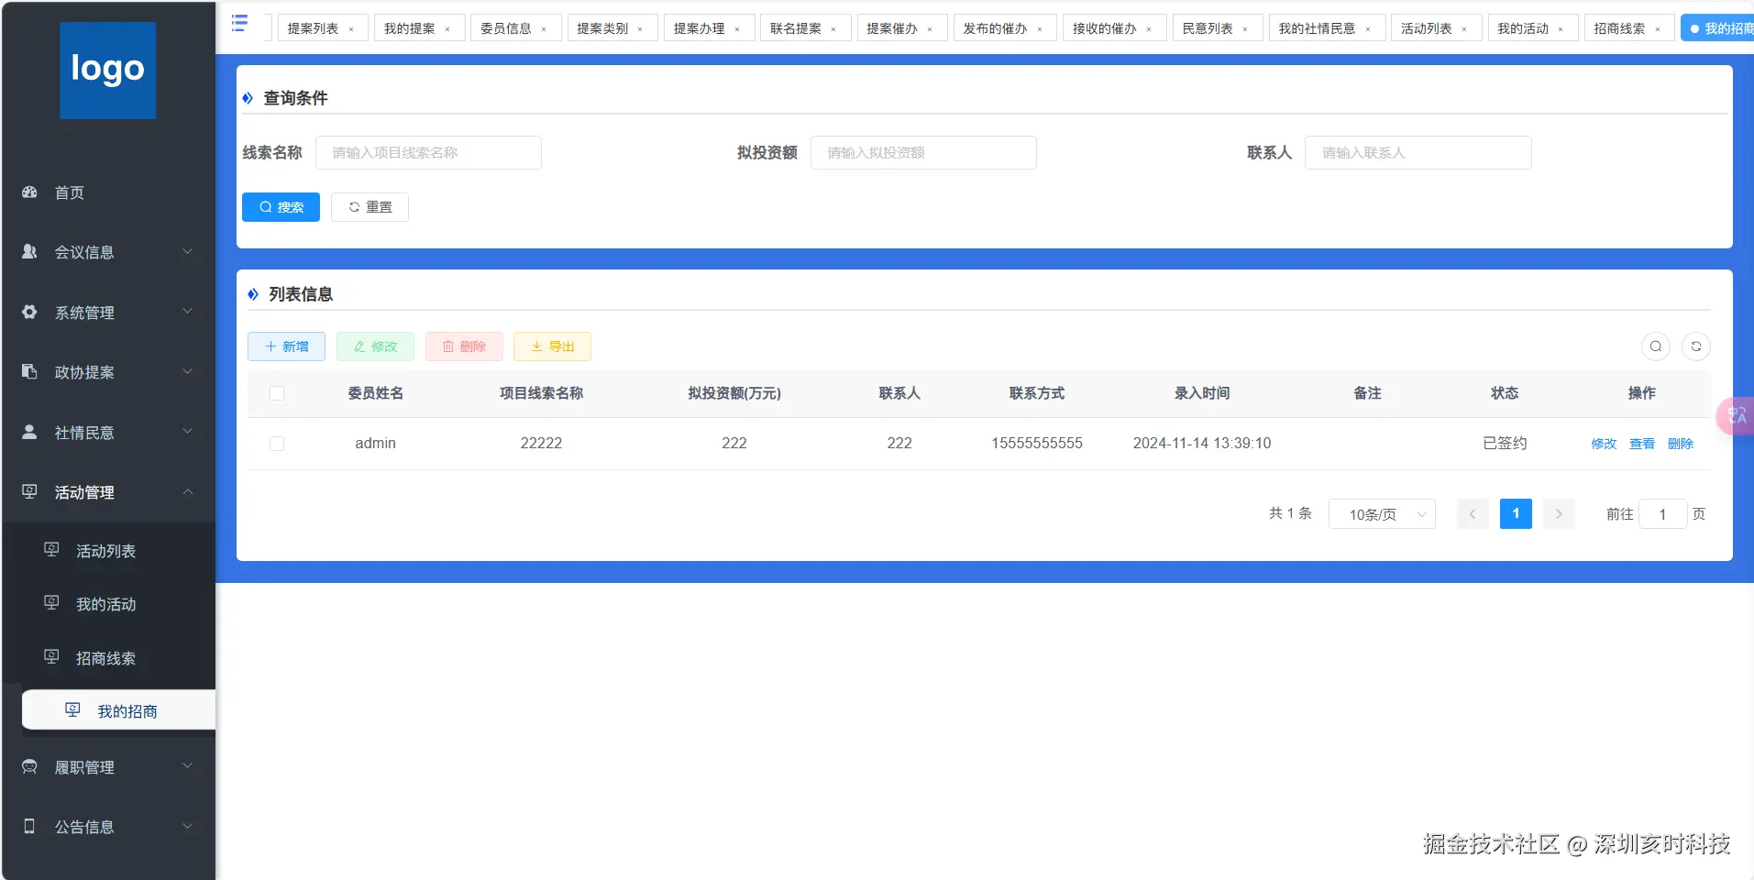Collapse the 活动管理 menu
Screen dimensions: 1754x880
tap(109, 492)
